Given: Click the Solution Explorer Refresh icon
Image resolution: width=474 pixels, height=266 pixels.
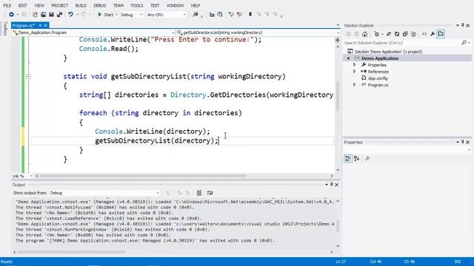Looking at the screenshot, I should (397, 34).
